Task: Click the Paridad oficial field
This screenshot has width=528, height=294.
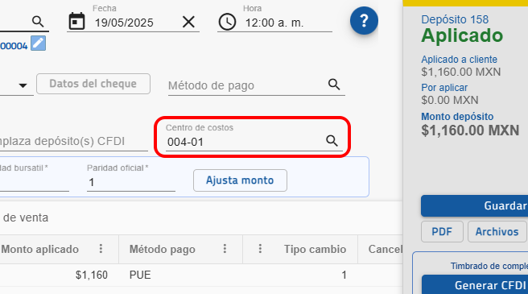Action: click(131, 182)
